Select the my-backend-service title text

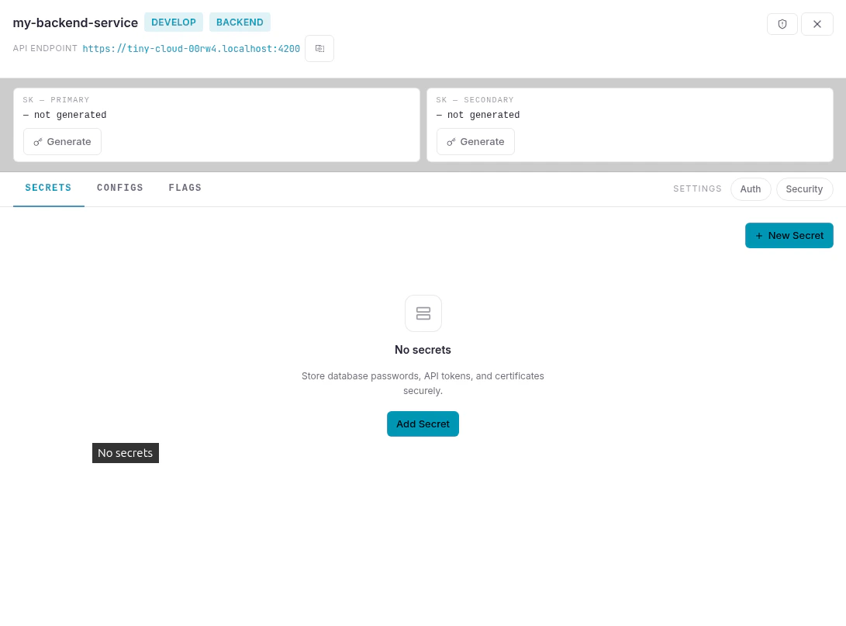pyautogui.click(x=75, y=22)
